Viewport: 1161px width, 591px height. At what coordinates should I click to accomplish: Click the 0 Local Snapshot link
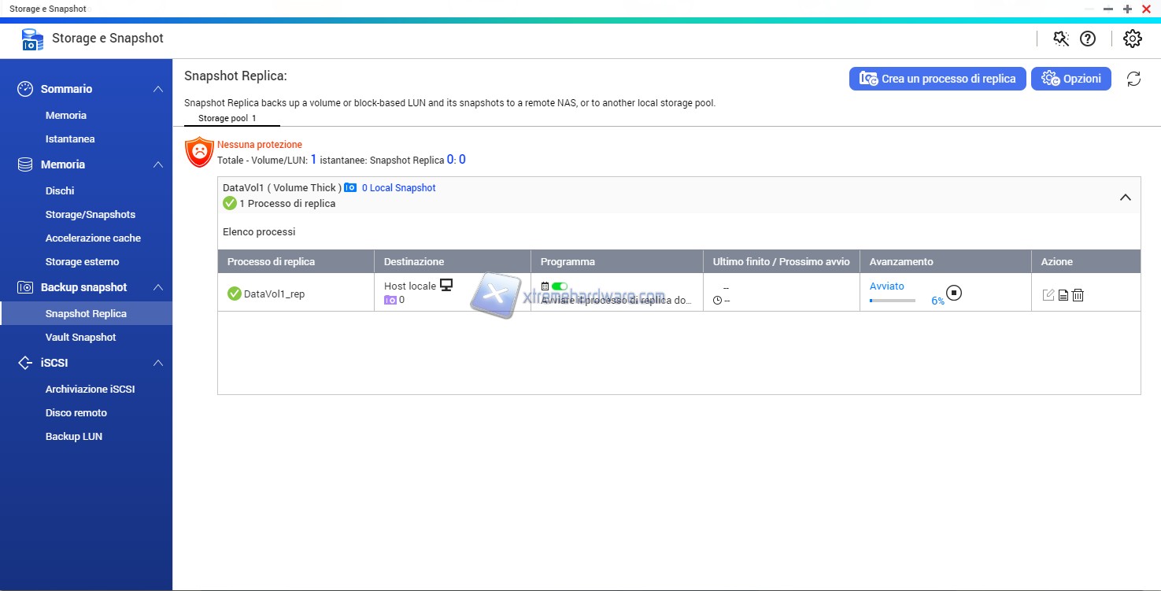pos(398,188)
